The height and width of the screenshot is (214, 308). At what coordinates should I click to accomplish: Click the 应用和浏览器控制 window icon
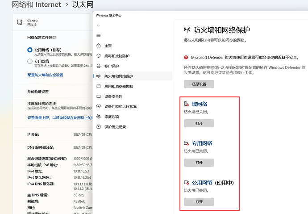[98, 86]
